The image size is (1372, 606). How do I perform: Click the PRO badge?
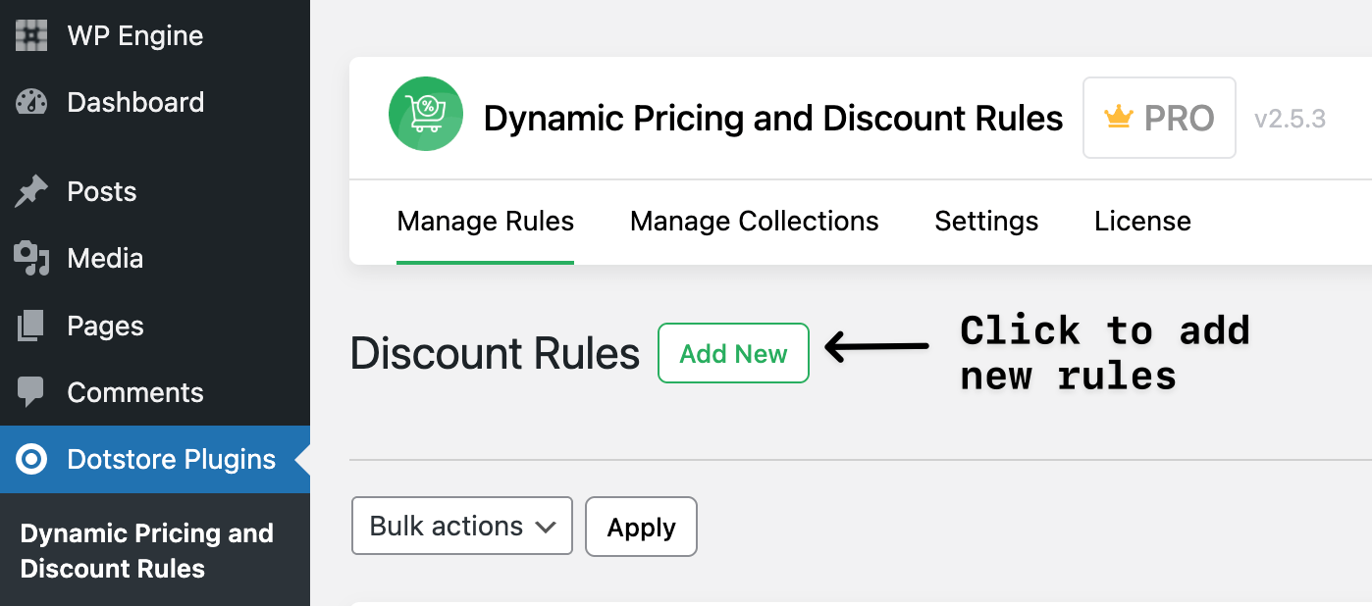point(1159,118)
